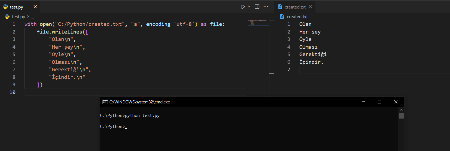Click the cmd window scrollbar thumb
Viewport: 450px width, 151px height.
pos(401,116)
